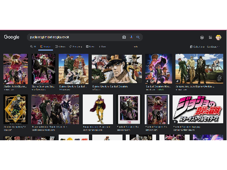Click the tag icon on green jeep thumbnail
This screenshot has height=170, width=227.
coord(177,81)
